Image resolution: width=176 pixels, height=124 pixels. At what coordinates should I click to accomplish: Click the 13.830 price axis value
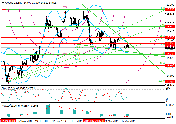[x=170, y=85]
